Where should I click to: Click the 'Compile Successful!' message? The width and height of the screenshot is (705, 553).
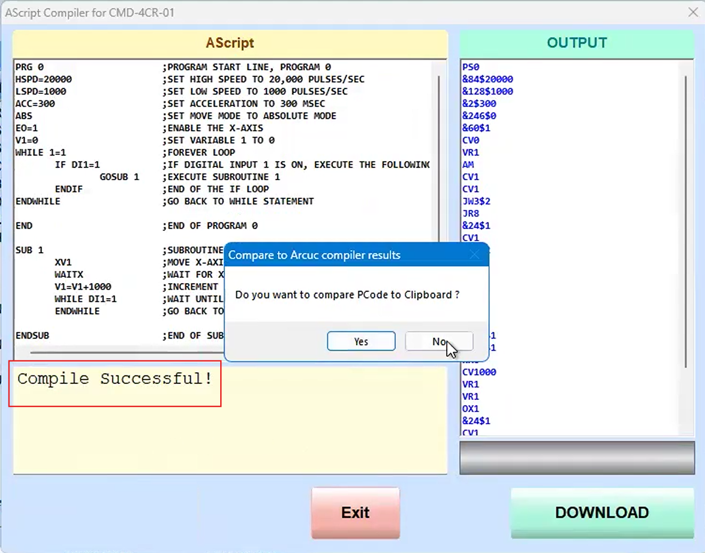(x=115, y=379)
